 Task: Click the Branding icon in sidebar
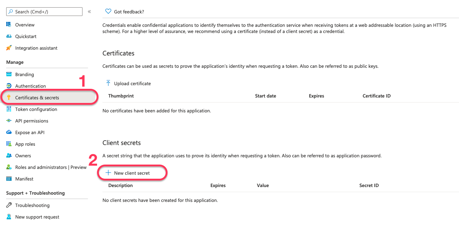pyautogui.click(x=9, y=75)
